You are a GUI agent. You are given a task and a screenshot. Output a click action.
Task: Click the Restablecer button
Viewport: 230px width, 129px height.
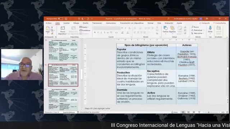tap(85, 30)
